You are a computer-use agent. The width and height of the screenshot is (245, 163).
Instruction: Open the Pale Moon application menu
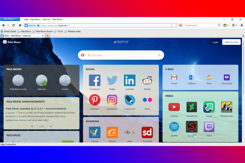(10, 19)
